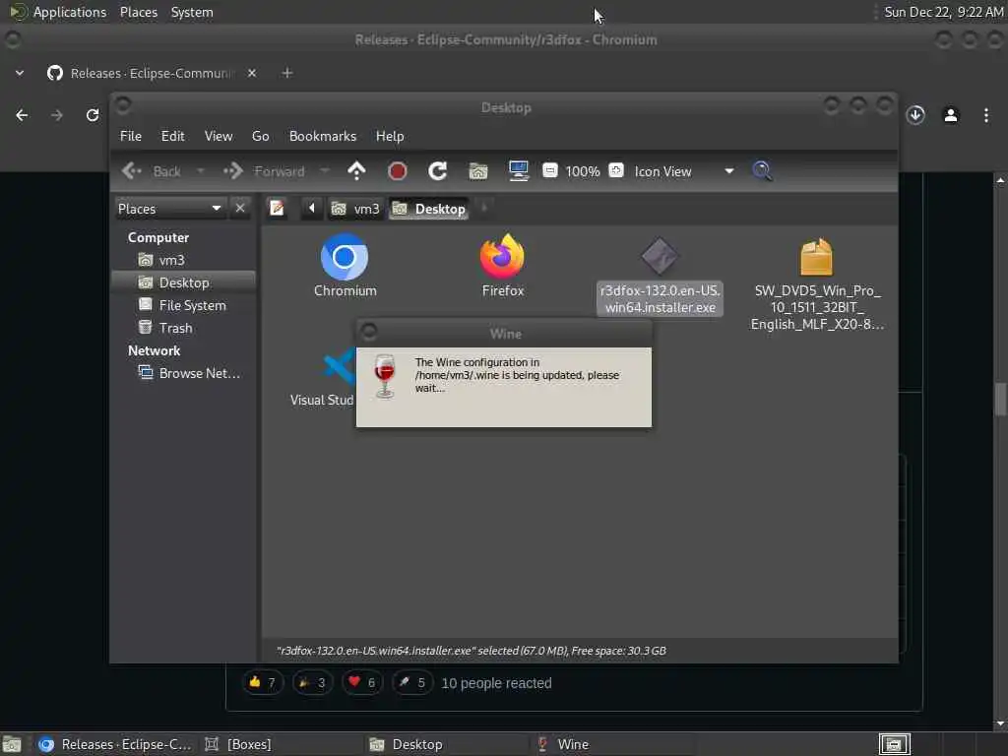Open Chromium profile icon

[951, 115]
